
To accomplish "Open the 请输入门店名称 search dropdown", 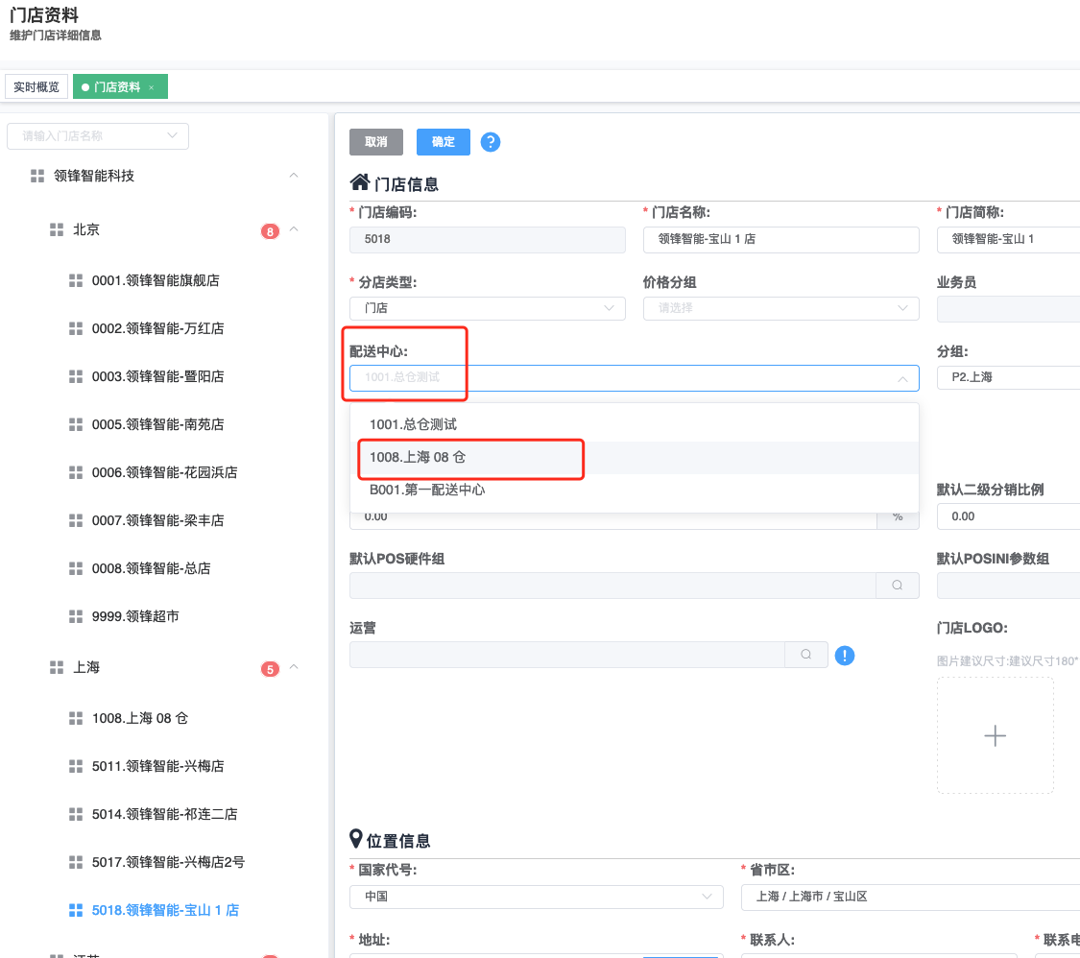I will (97, 136).
